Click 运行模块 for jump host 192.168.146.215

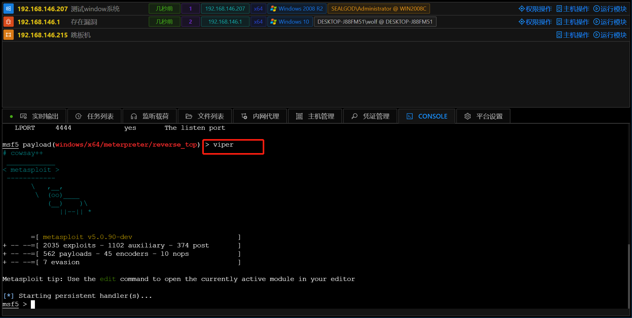click(x=610, y=35)
